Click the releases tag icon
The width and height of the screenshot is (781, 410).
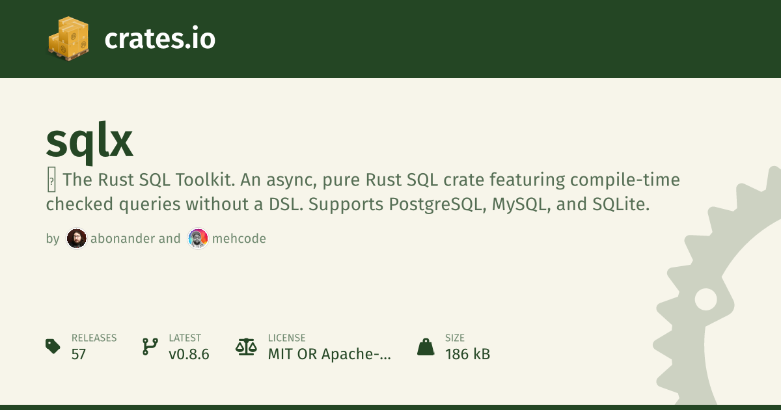click(53, 346)
